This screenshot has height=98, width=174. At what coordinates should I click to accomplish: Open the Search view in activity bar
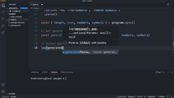coord(3,12)
